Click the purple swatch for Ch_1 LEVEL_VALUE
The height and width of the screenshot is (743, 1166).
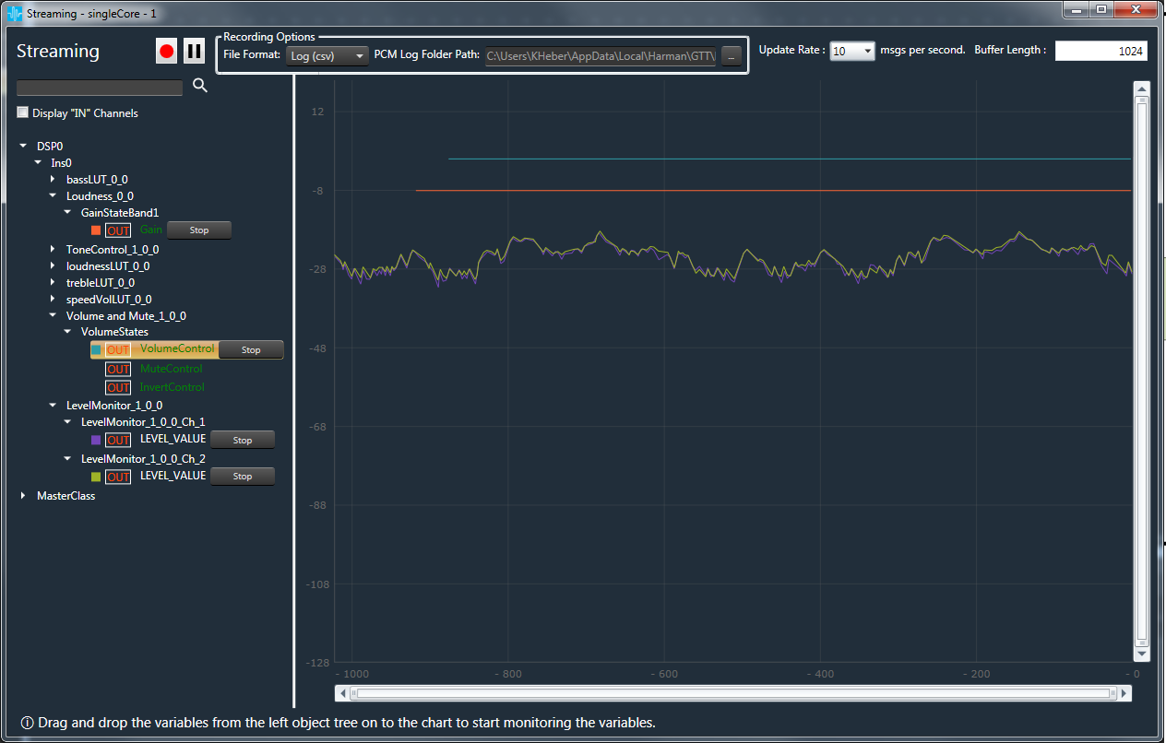[96, 440]
